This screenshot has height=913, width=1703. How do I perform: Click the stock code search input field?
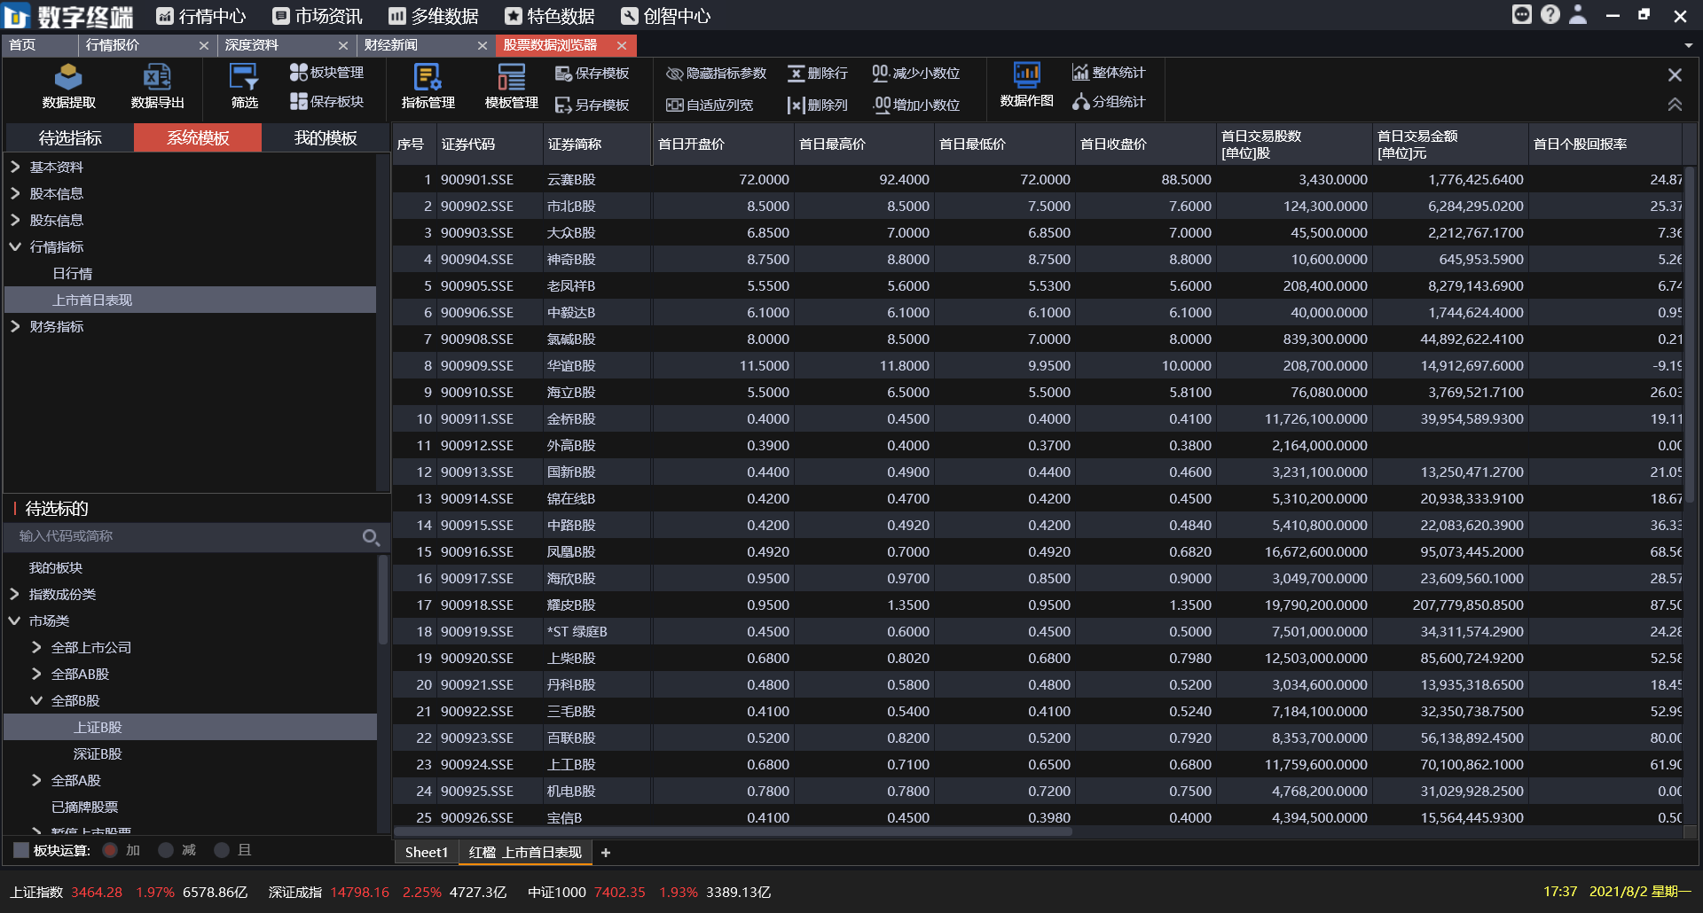click(177, 536)
